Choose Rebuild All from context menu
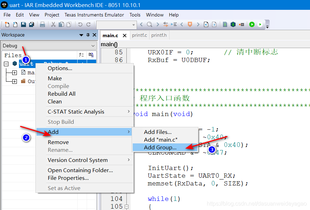The width and height of the screenshot is (310, 210). (x=85, y=94)
